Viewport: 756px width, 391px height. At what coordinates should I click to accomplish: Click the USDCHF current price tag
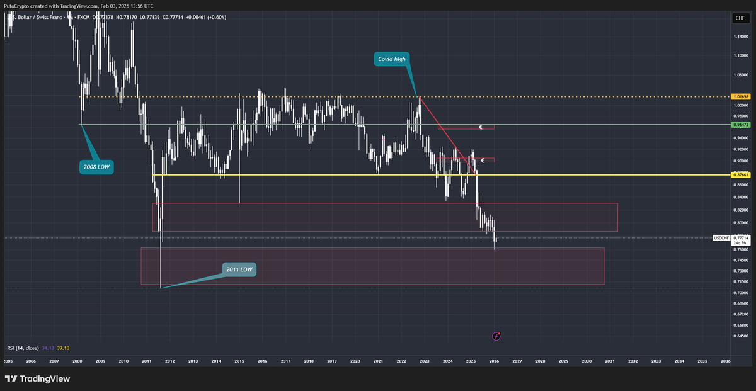pyautogui.click(x=721, y=238)
